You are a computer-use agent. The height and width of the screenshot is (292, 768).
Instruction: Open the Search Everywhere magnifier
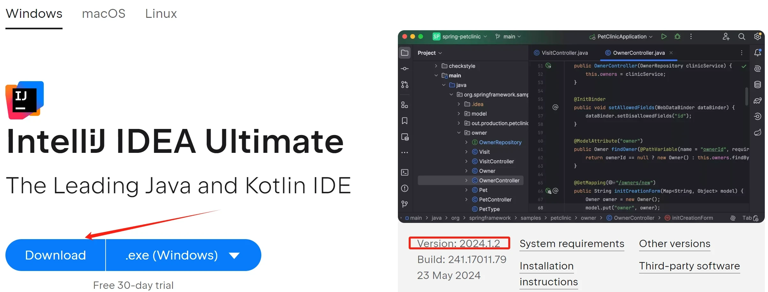click(x=742, y=37)
